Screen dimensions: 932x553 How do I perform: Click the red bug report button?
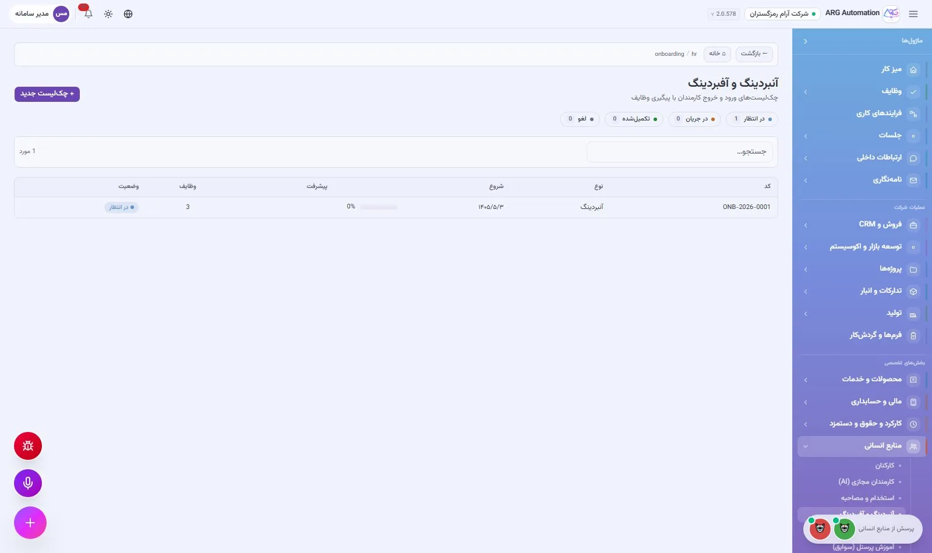pyautogui.click(x=28, y=446)
